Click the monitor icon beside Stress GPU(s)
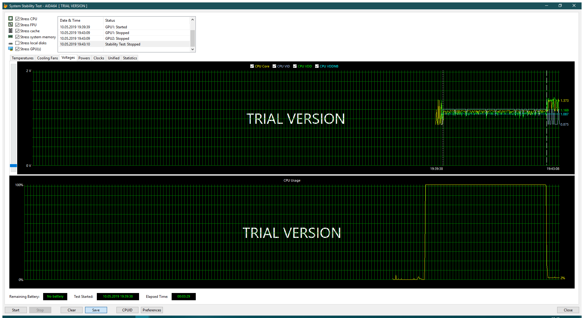This screenshot has height=318, width=584. click(11, 49)
